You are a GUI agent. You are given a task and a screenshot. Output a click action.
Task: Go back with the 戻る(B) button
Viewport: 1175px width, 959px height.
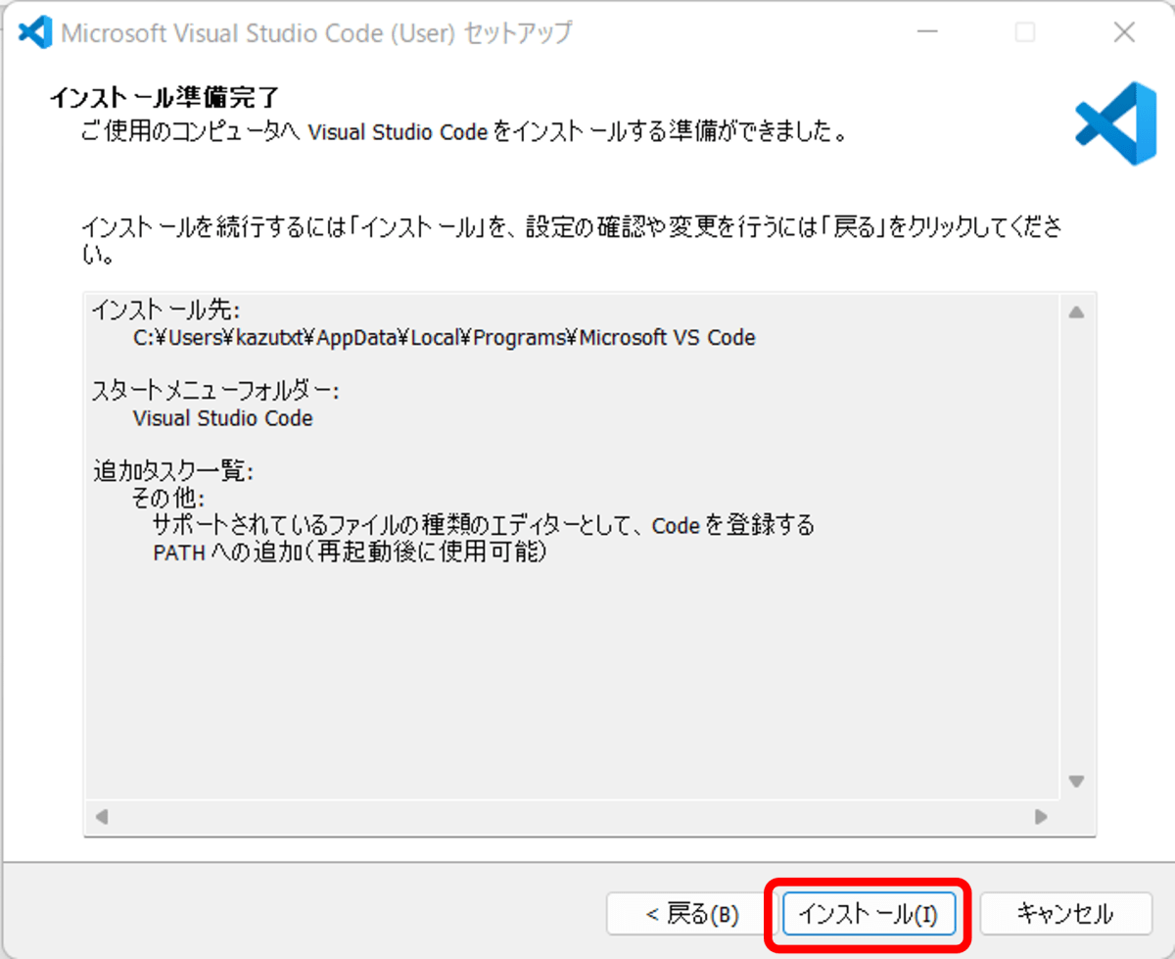click(691, 915)
